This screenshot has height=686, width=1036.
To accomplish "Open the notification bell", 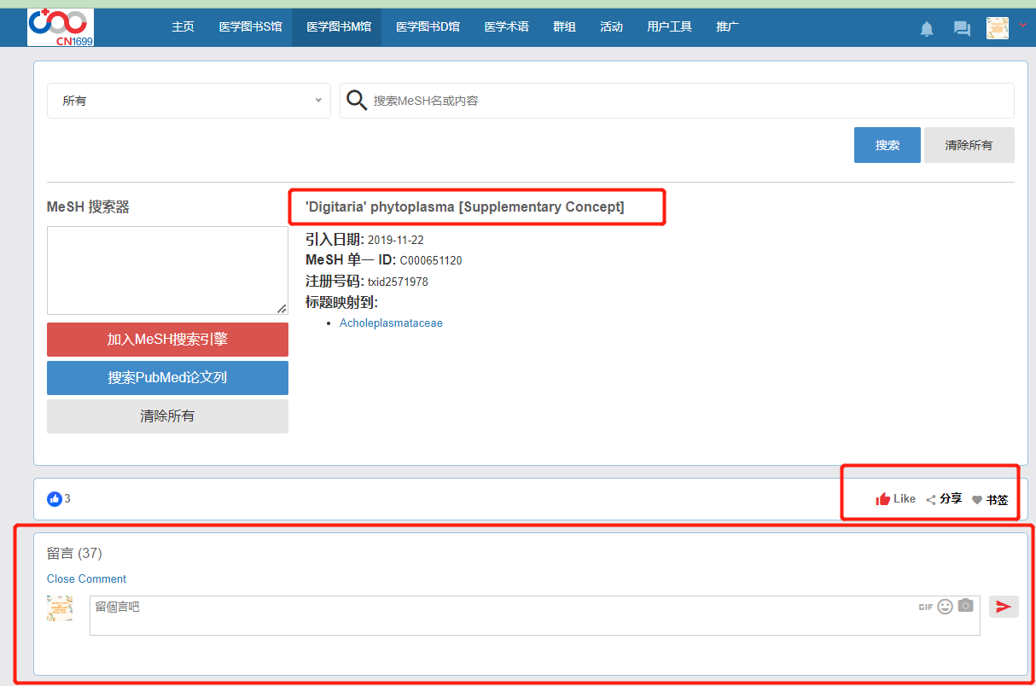I will pos(927,29).
